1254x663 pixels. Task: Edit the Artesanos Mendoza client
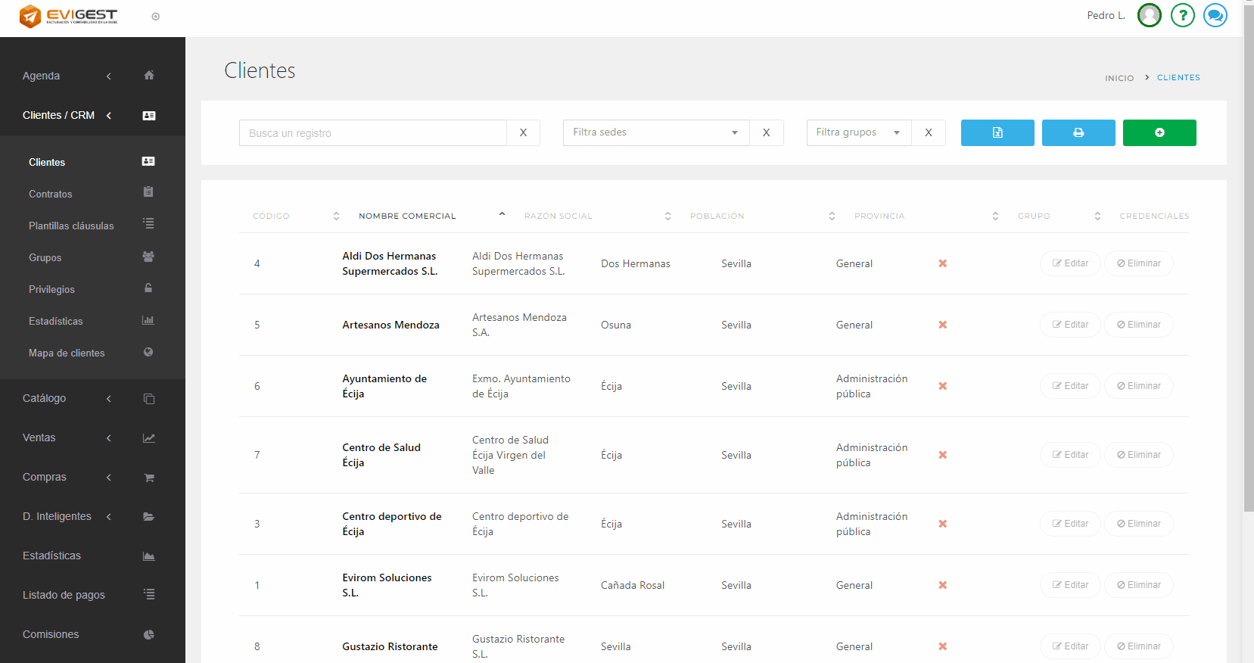[1069, 325]
